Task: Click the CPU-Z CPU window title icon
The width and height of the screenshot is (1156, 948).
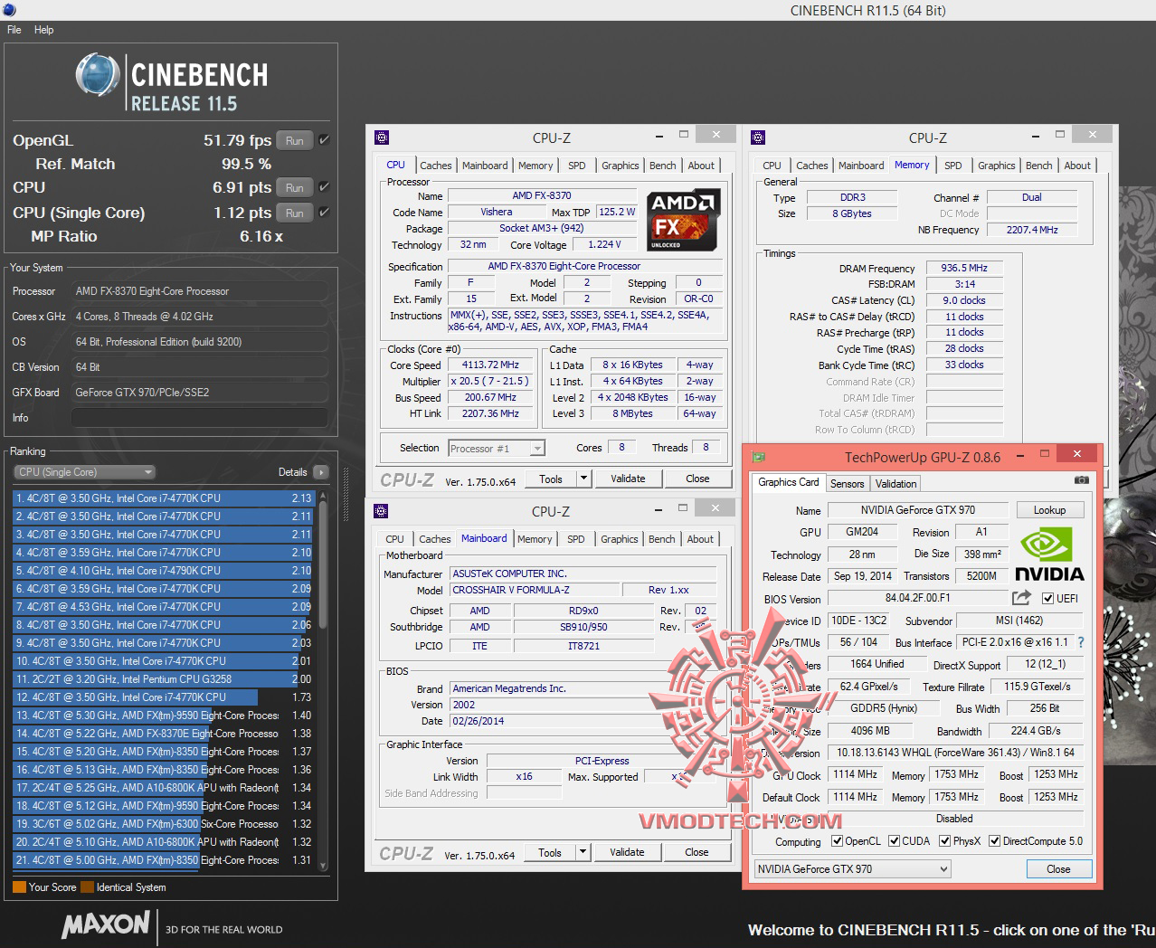Action: click(382, 137)
